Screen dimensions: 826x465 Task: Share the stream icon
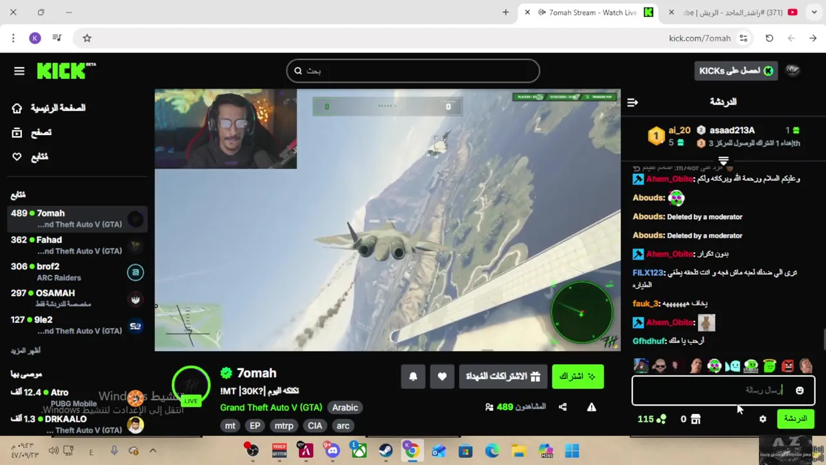click(x=563, y=407)
